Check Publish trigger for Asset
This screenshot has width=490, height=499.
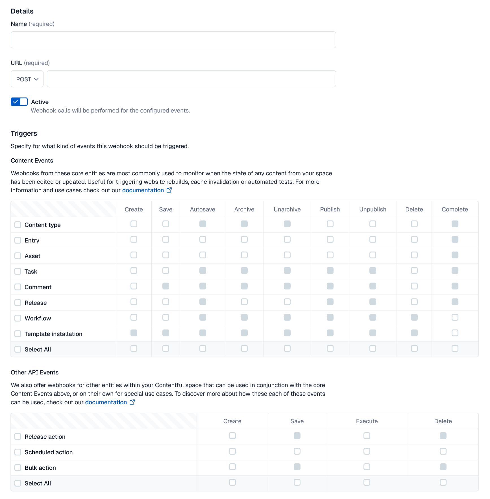pos(330,255)
